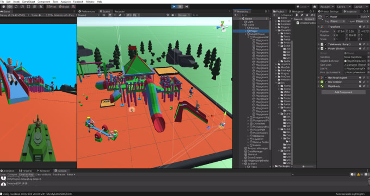Open the Tag dropdown in Inspector
The height and width of the screenshot is (196, 370).
point(338,21)
